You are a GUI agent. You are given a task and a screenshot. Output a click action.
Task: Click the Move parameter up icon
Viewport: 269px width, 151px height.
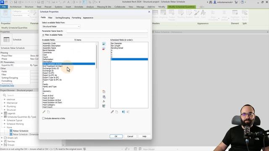(x=123, y=112)
